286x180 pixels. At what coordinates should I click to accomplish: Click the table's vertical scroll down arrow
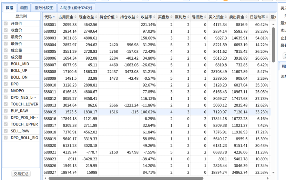coord(273,172)
